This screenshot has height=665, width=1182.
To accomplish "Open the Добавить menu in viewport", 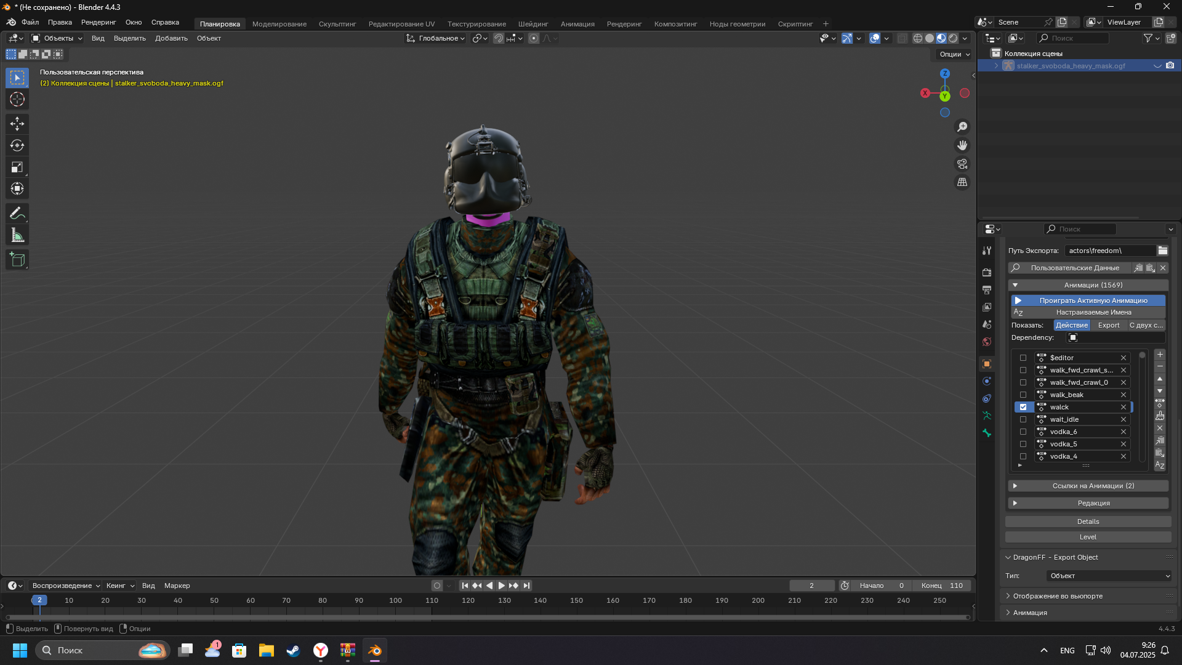I will pos(171,38).
